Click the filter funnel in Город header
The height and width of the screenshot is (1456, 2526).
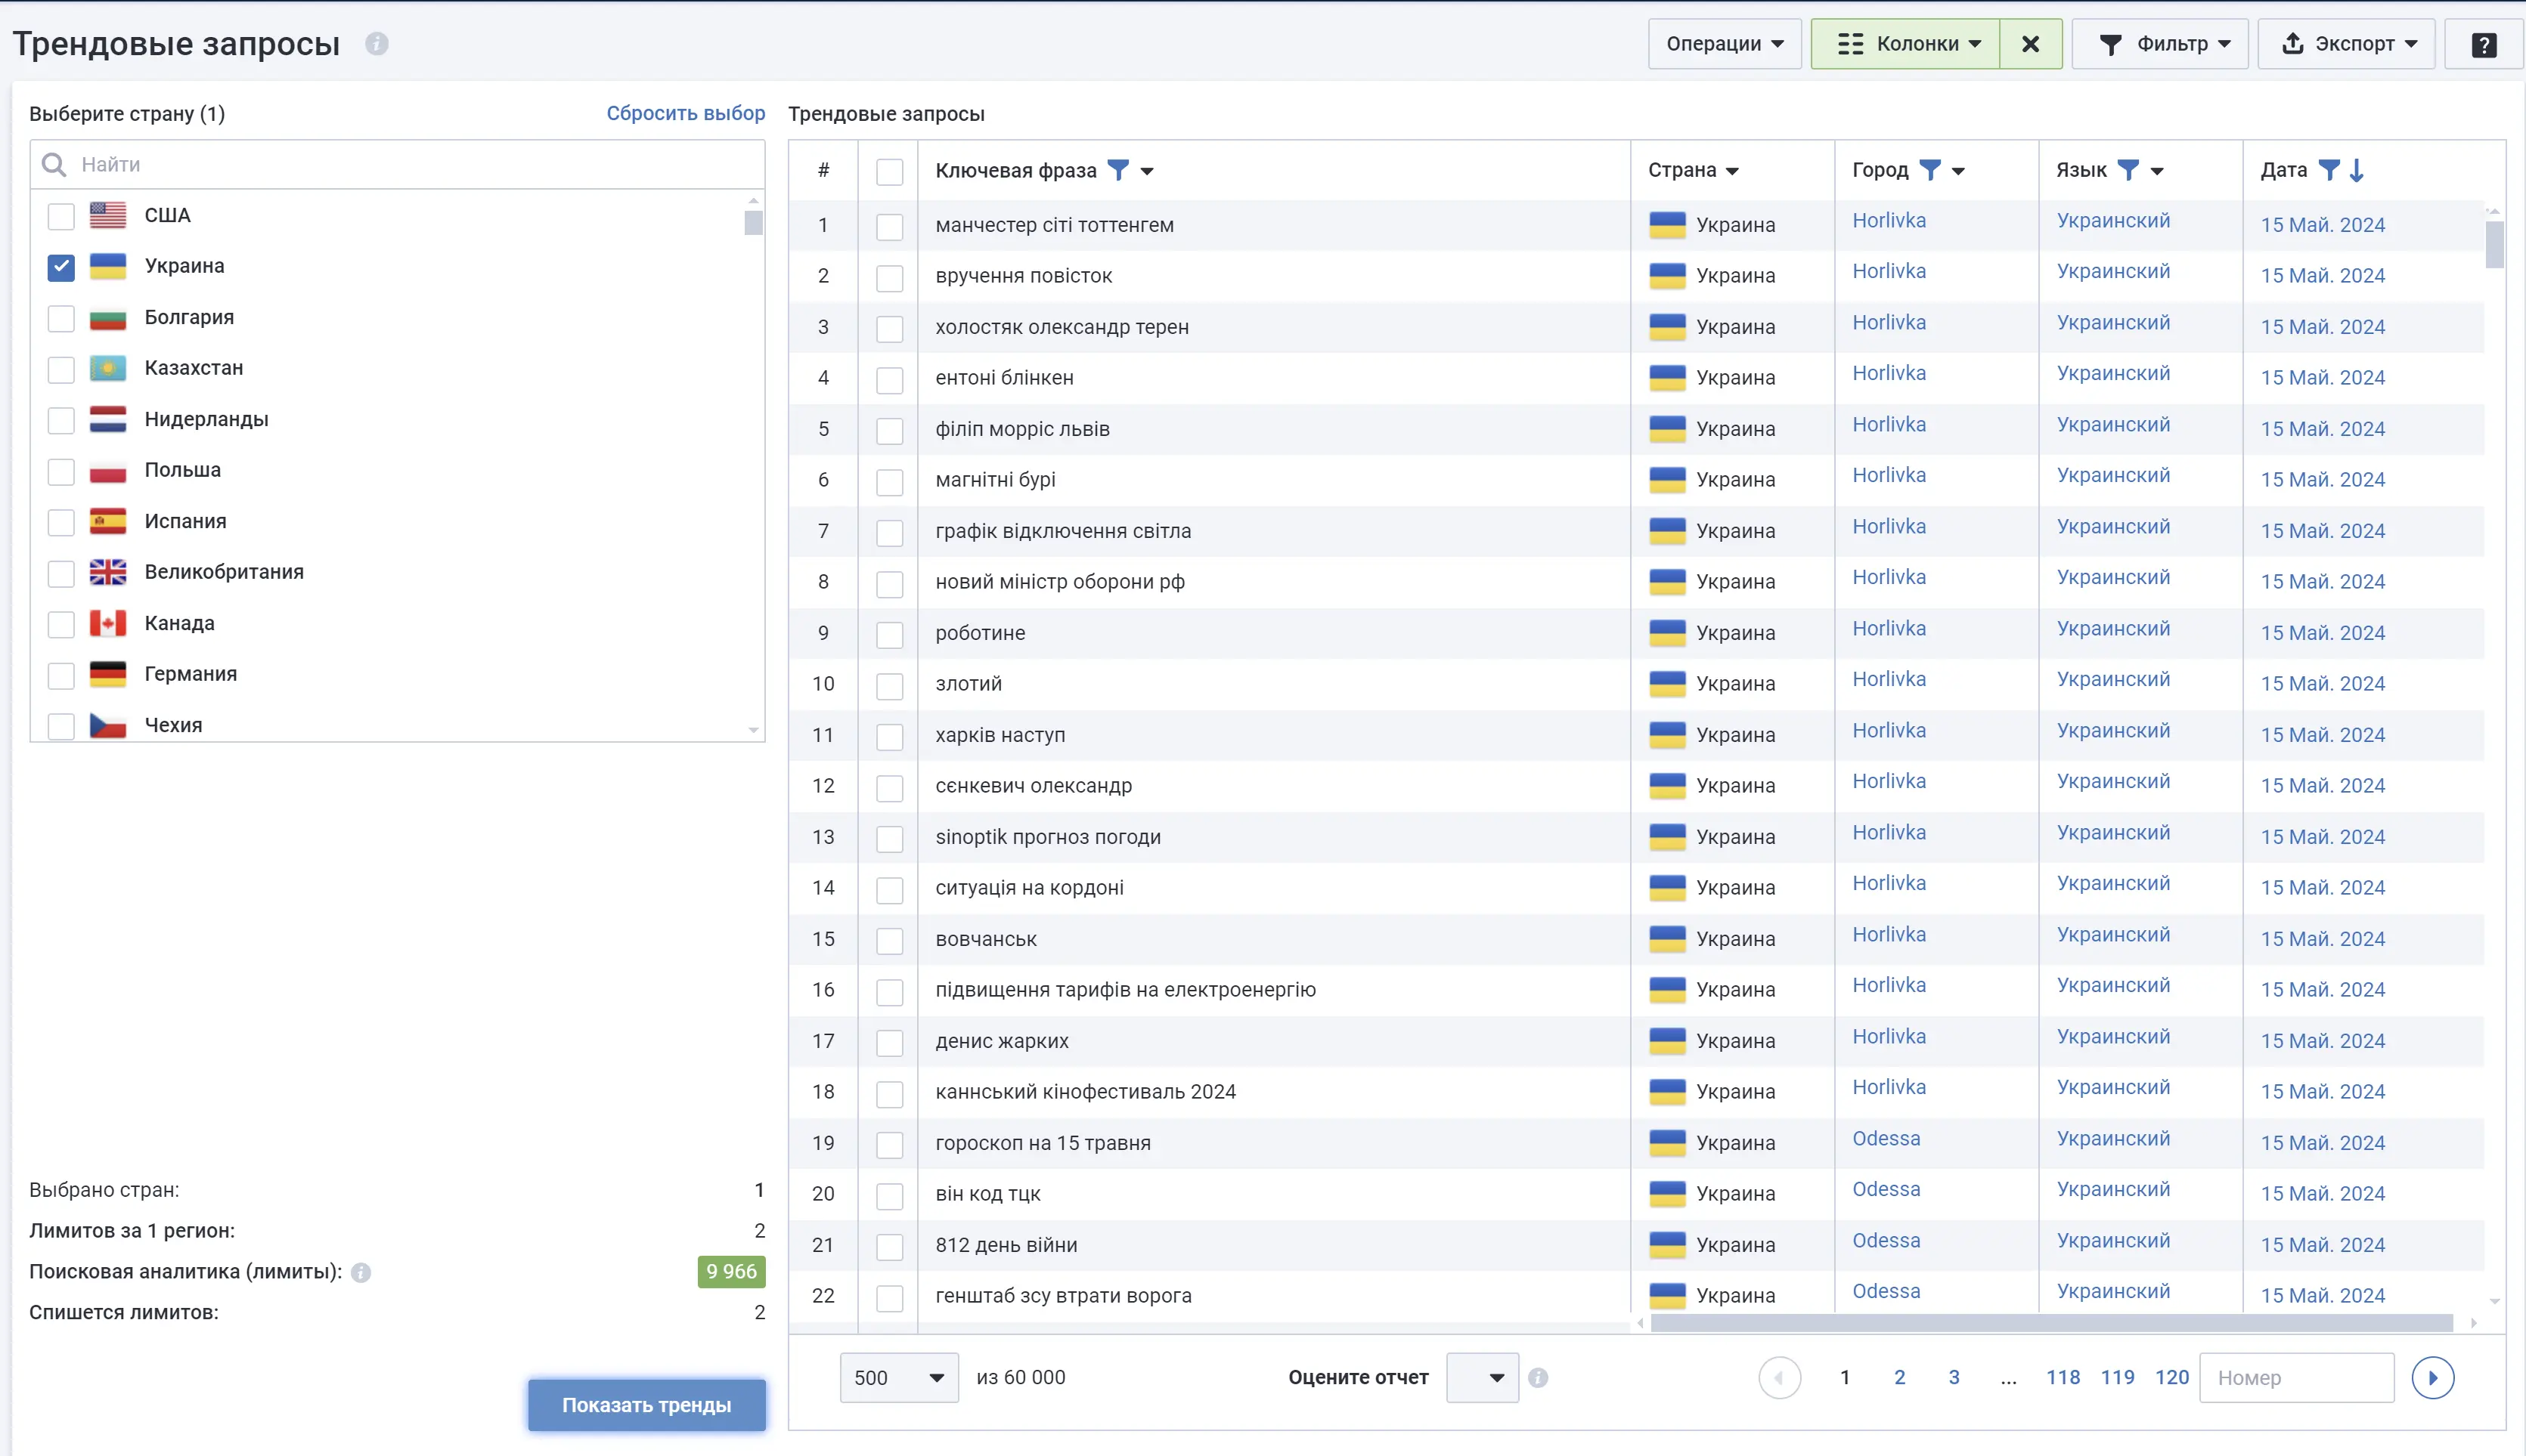[1929, 170]
